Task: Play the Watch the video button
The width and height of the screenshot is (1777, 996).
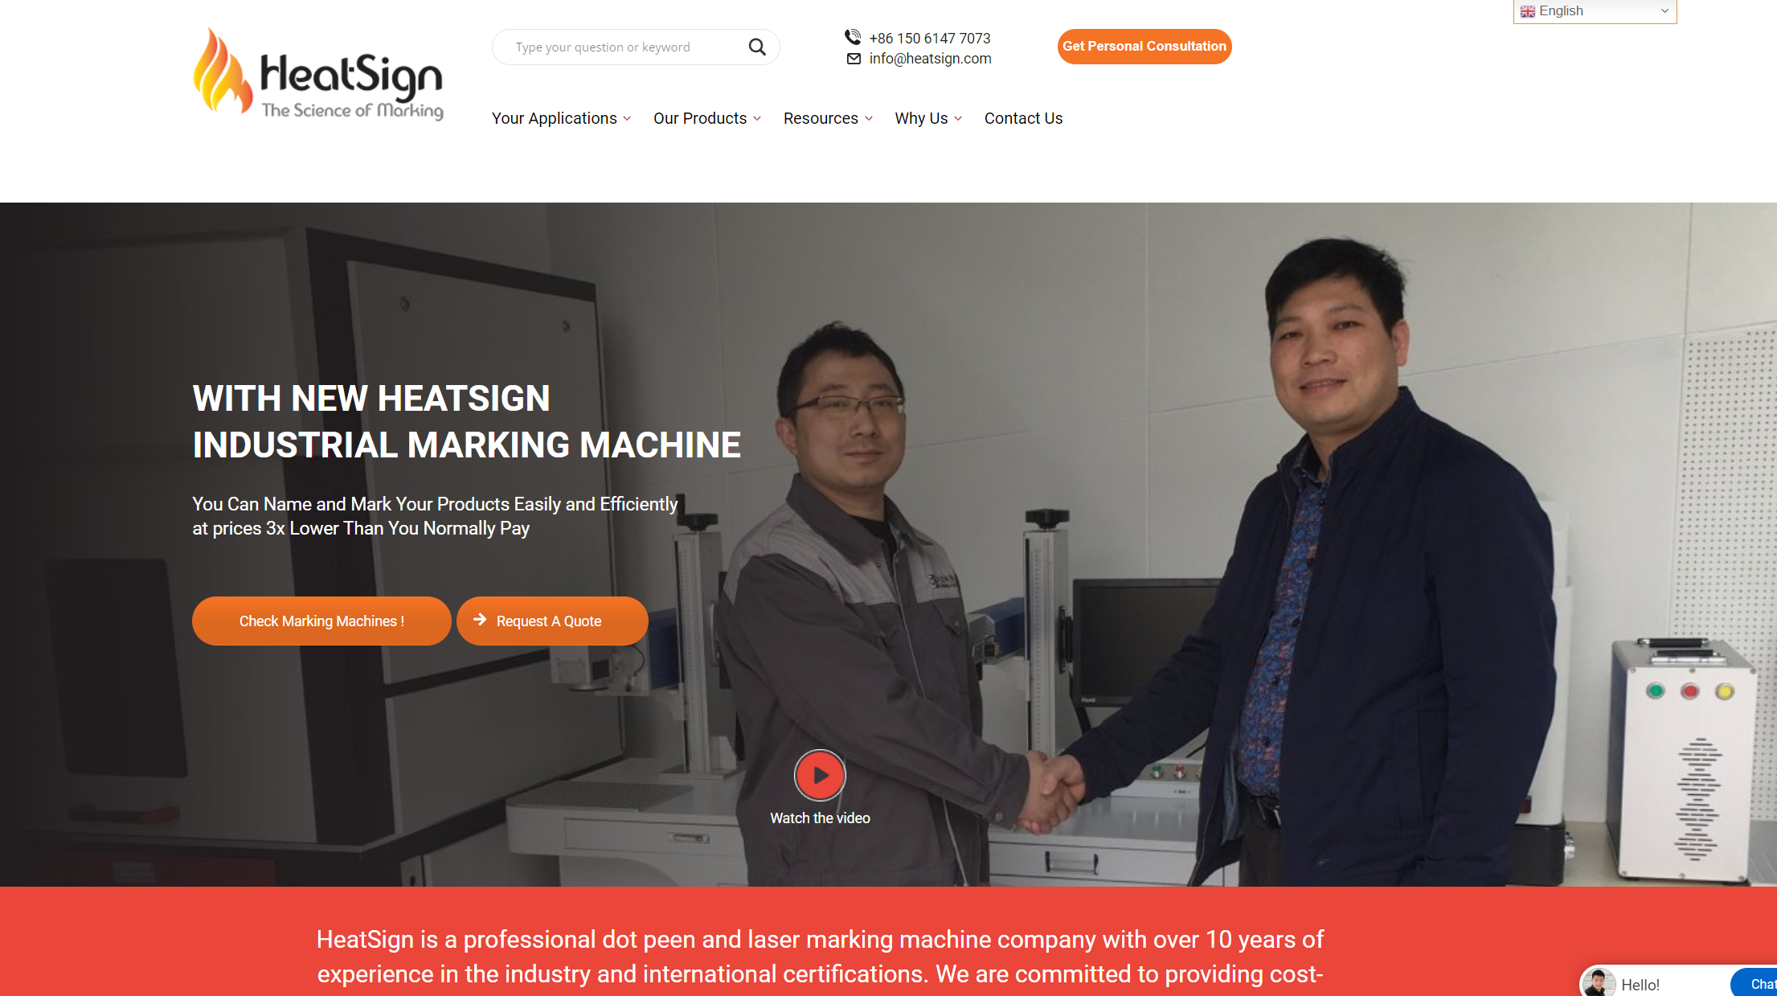Action: [x=820, y=775]
